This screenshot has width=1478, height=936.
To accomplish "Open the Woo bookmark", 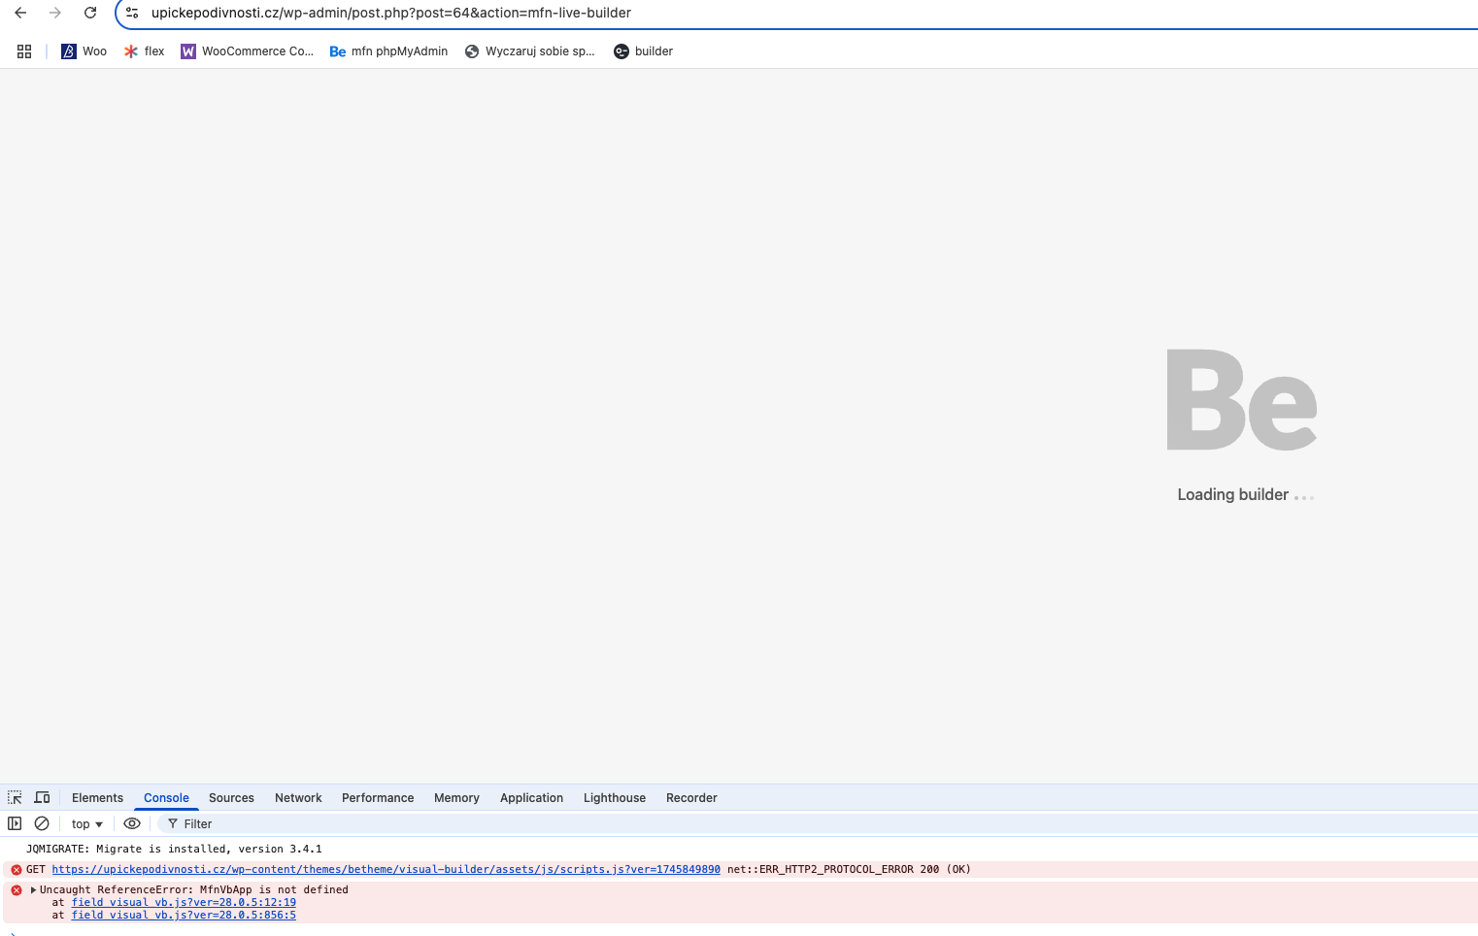I will [84, 51].
